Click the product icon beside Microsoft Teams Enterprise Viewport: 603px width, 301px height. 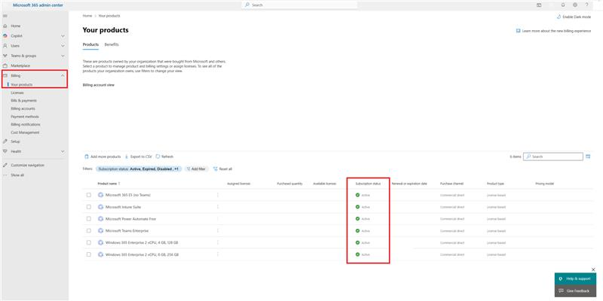(101, 231)
